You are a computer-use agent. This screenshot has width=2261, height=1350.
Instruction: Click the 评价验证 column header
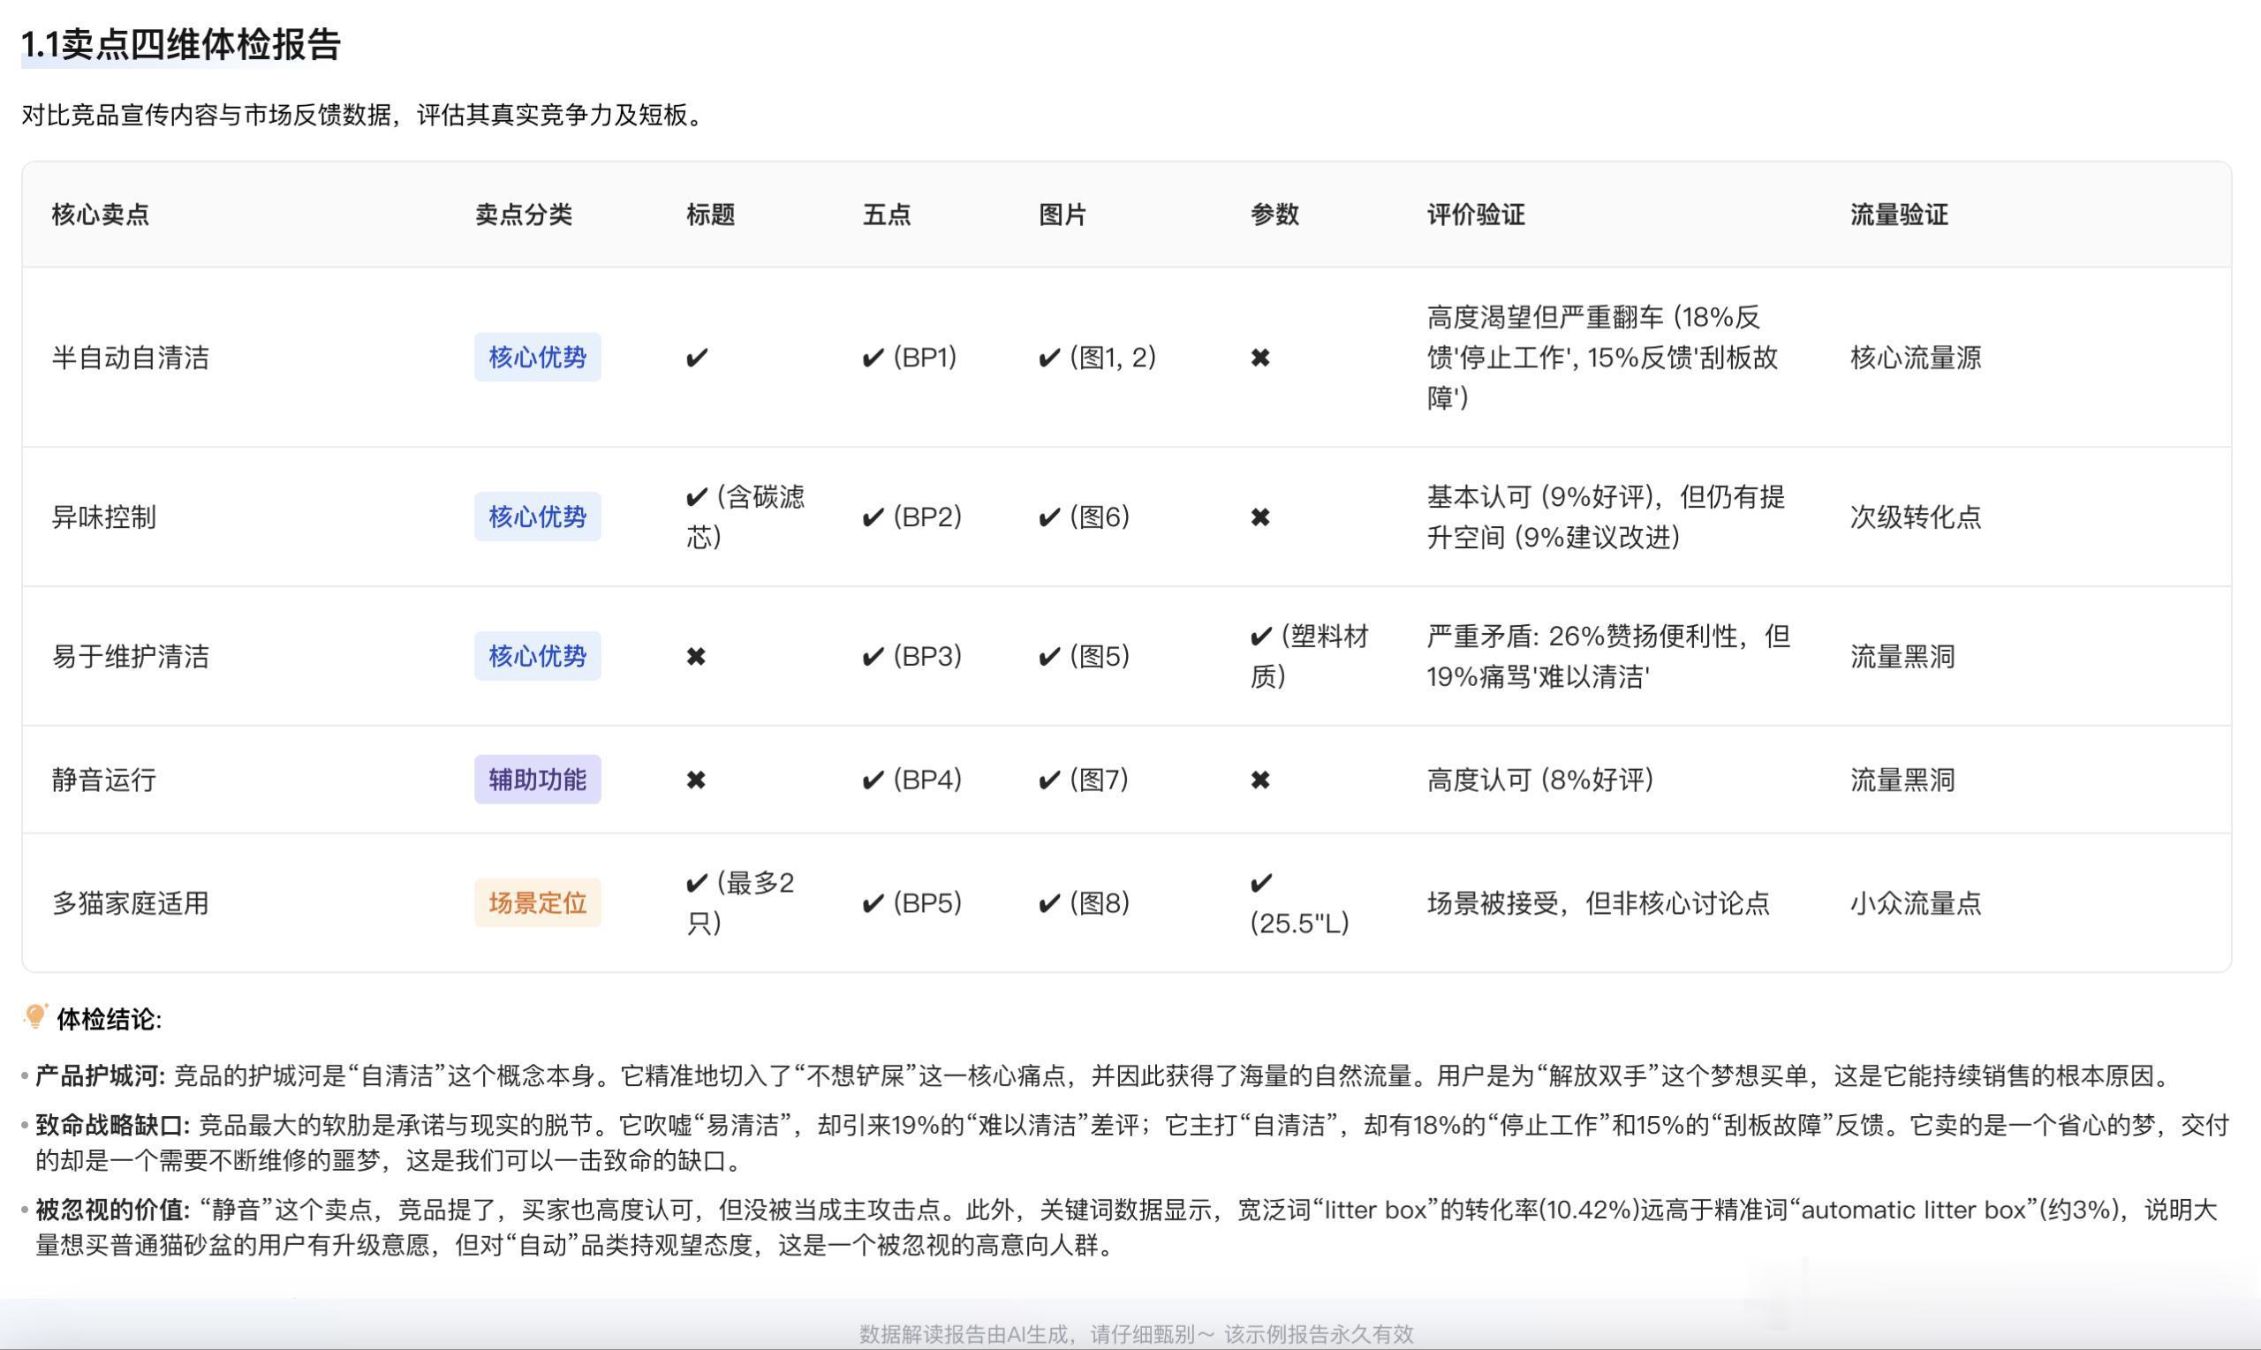coord(1476,215)
